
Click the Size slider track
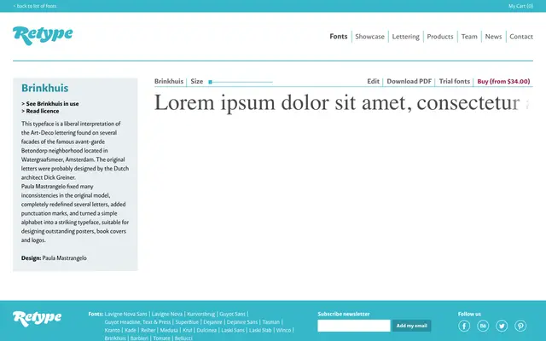coord(241,82)
